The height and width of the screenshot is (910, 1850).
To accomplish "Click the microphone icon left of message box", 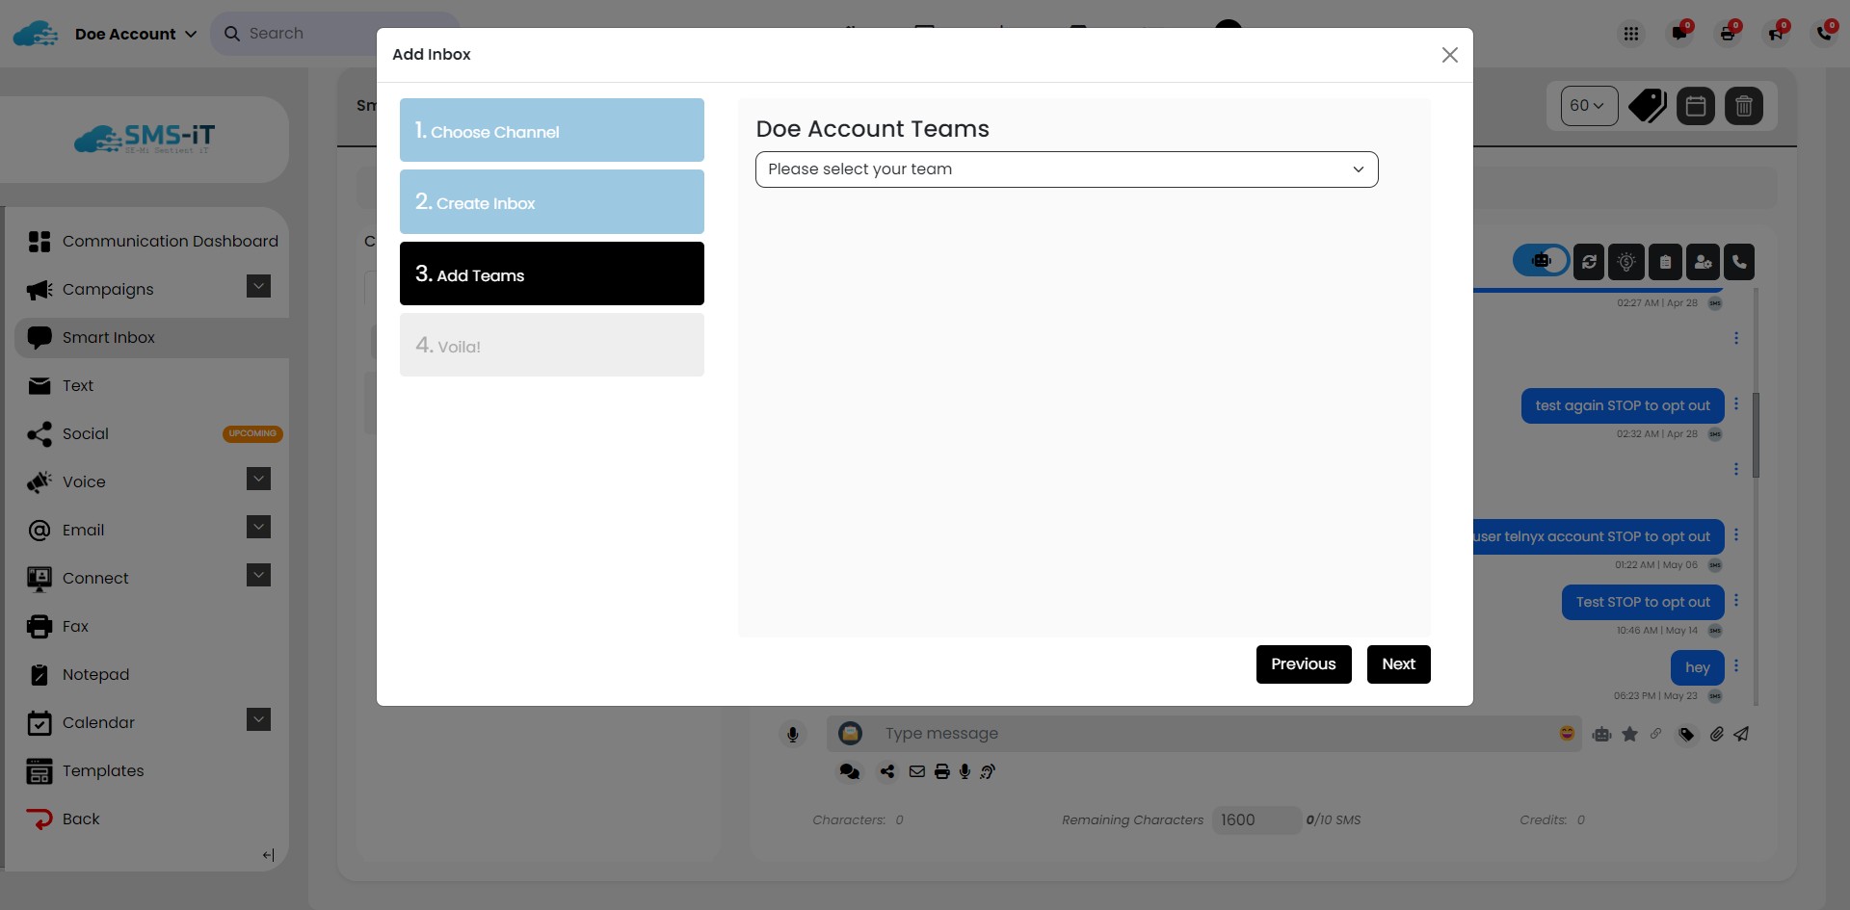I will (793, 735).
